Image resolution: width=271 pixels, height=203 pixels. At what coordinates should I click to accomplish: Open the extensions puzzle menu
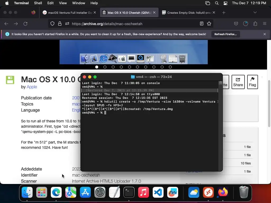pos(255,24)
